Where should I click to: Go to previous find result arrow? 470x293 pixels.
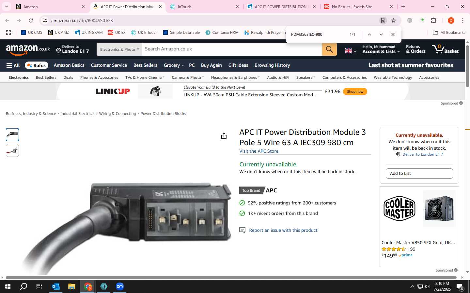tap(369, 35)
